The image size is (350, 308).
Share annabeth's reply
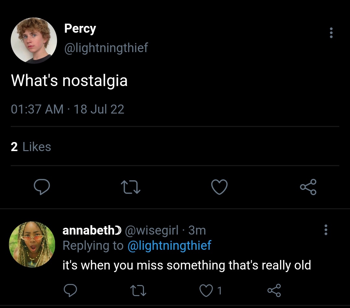274,291
